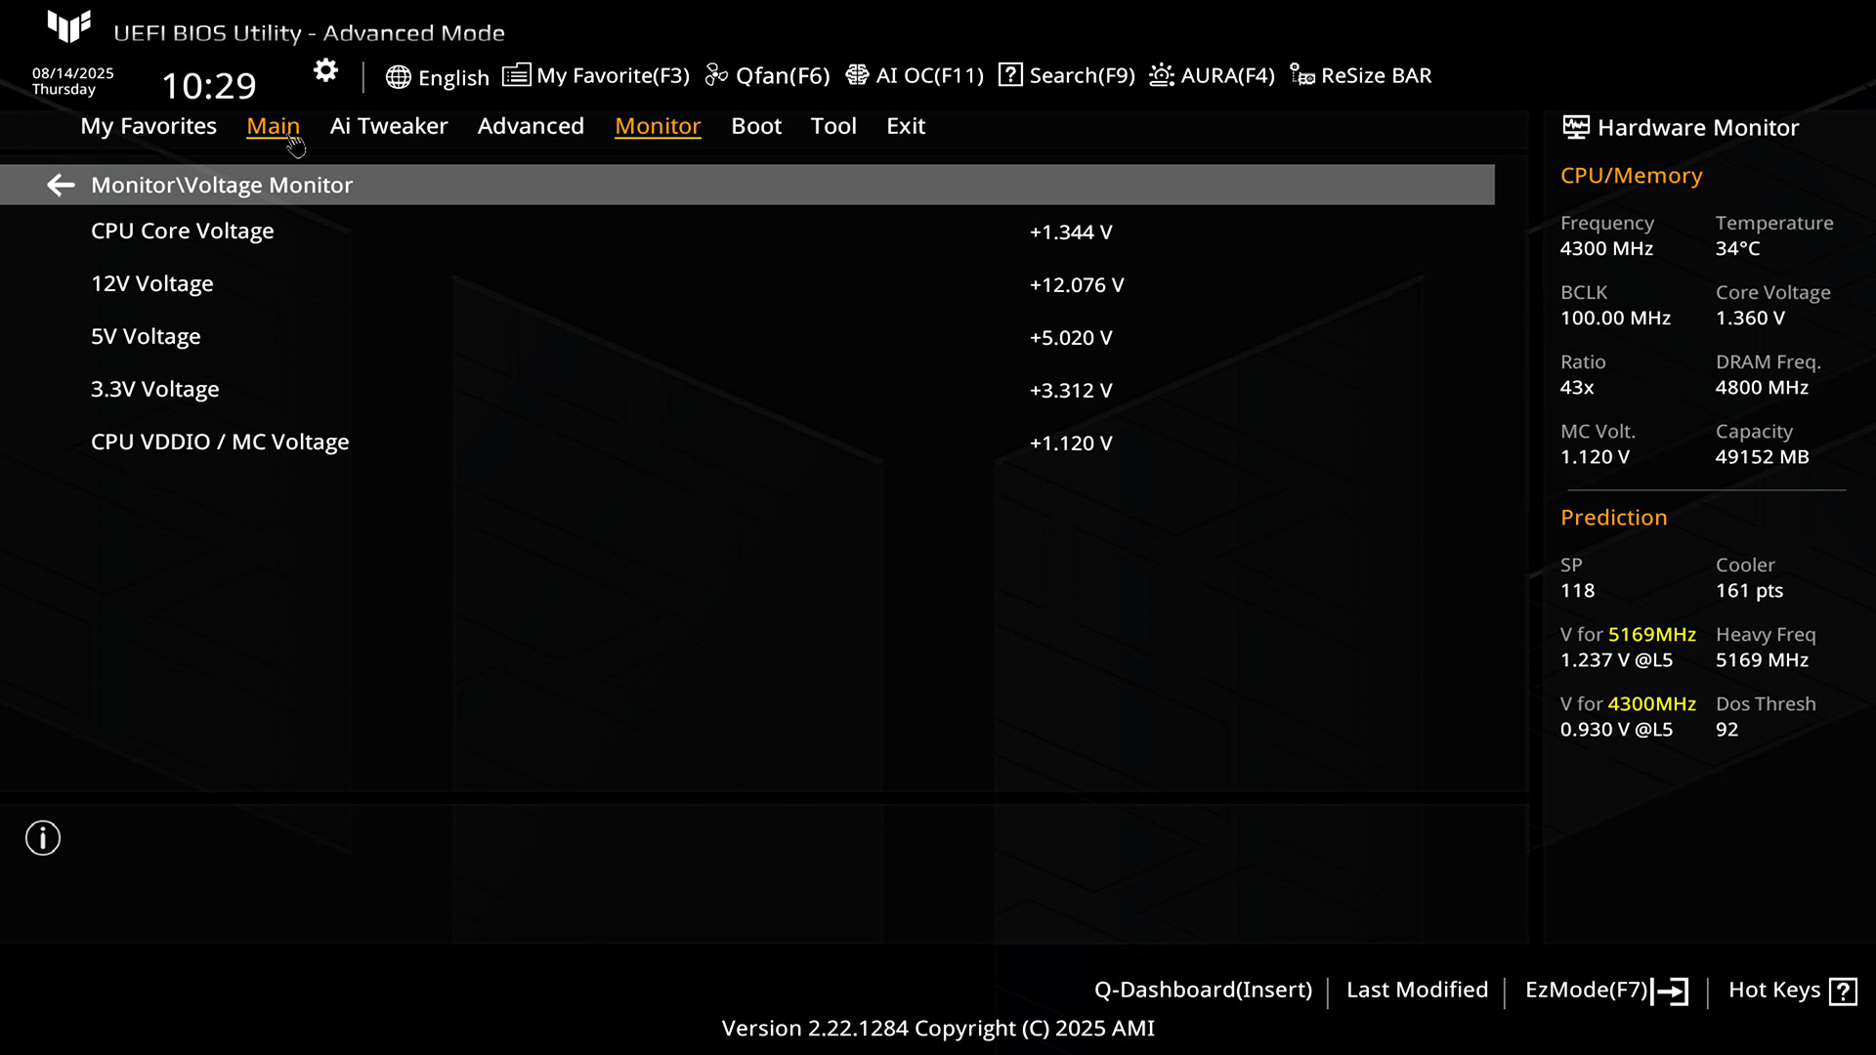Image resolution: width=1876 pixels, height=1055 pixels.
Task: Select the Exit tab
Action: [x=905, y=126]
